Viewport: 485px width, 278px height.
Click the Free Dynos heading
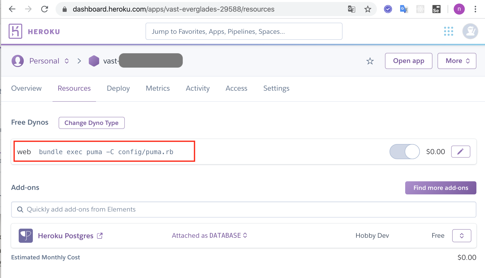point(30,122)
